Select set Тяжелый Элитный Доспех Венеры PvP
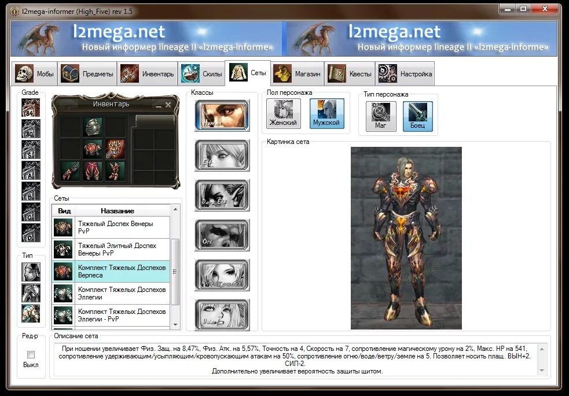This screenshot has height=396, width=569. pyautogui.click(x=111, y=249)
